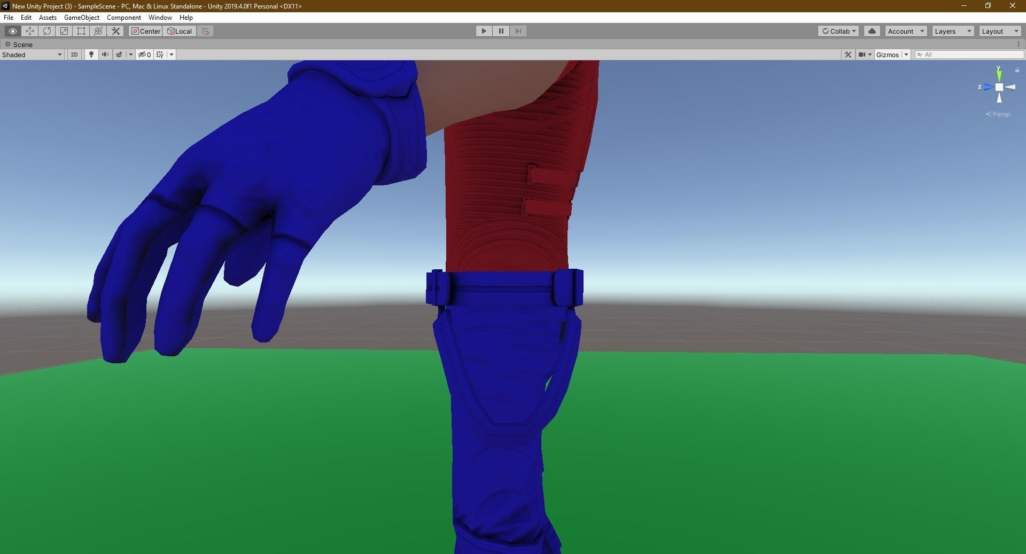The image size is (1026, 554).
Task: Expand scene effects options arrow
Action: point(130,54)
